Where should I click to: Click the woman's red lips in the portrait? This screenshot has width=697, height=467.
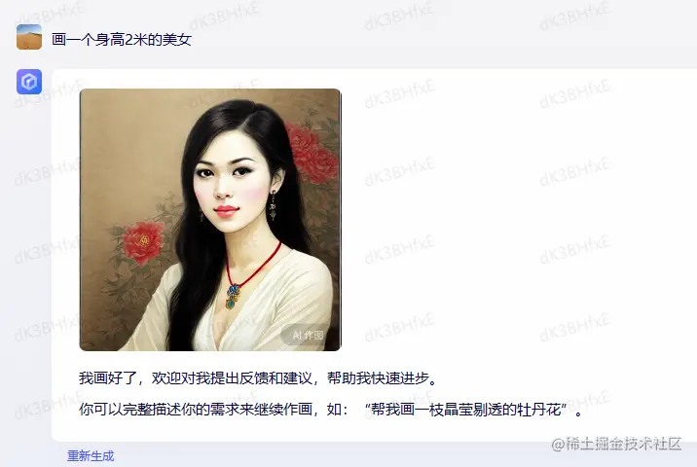click(x=226, y=210)
